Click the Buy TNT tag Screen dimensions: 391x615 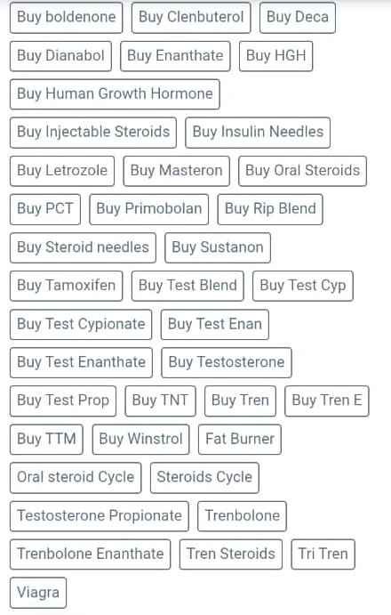coord(160,401)
